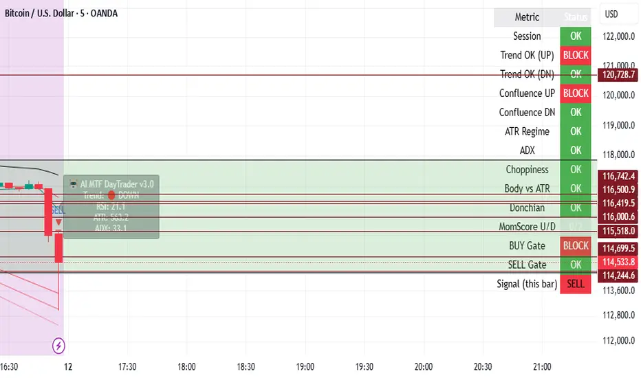The width and height of the screenshot is (641, 378).
Task: Click the 12 date marker on the time axis
Action: (x=68, y=367)
